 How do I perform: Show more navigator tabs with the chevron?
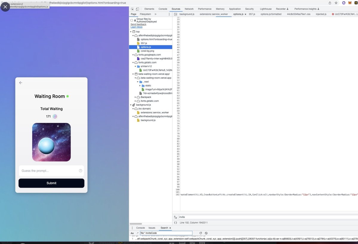coord(155,14)
